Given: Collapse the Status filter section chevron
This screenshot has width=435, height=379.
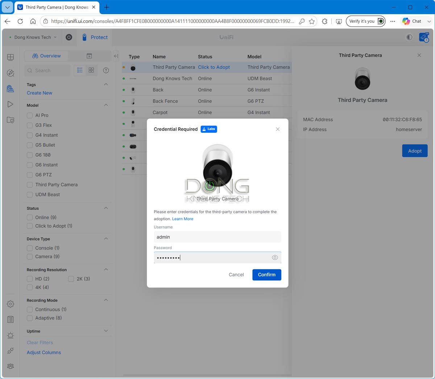Looking at the screenshot, I should [106, 208].
